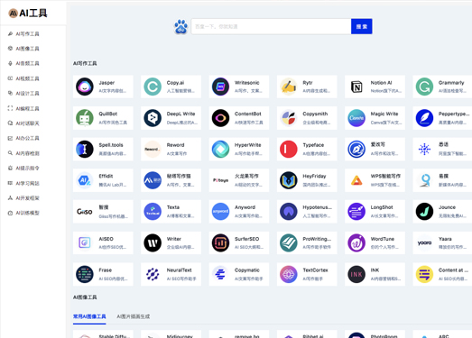The height and width of the screenshot is (338, 472).
Task: Click the blue 搜索 button
Action: click(x=362, y=26)
